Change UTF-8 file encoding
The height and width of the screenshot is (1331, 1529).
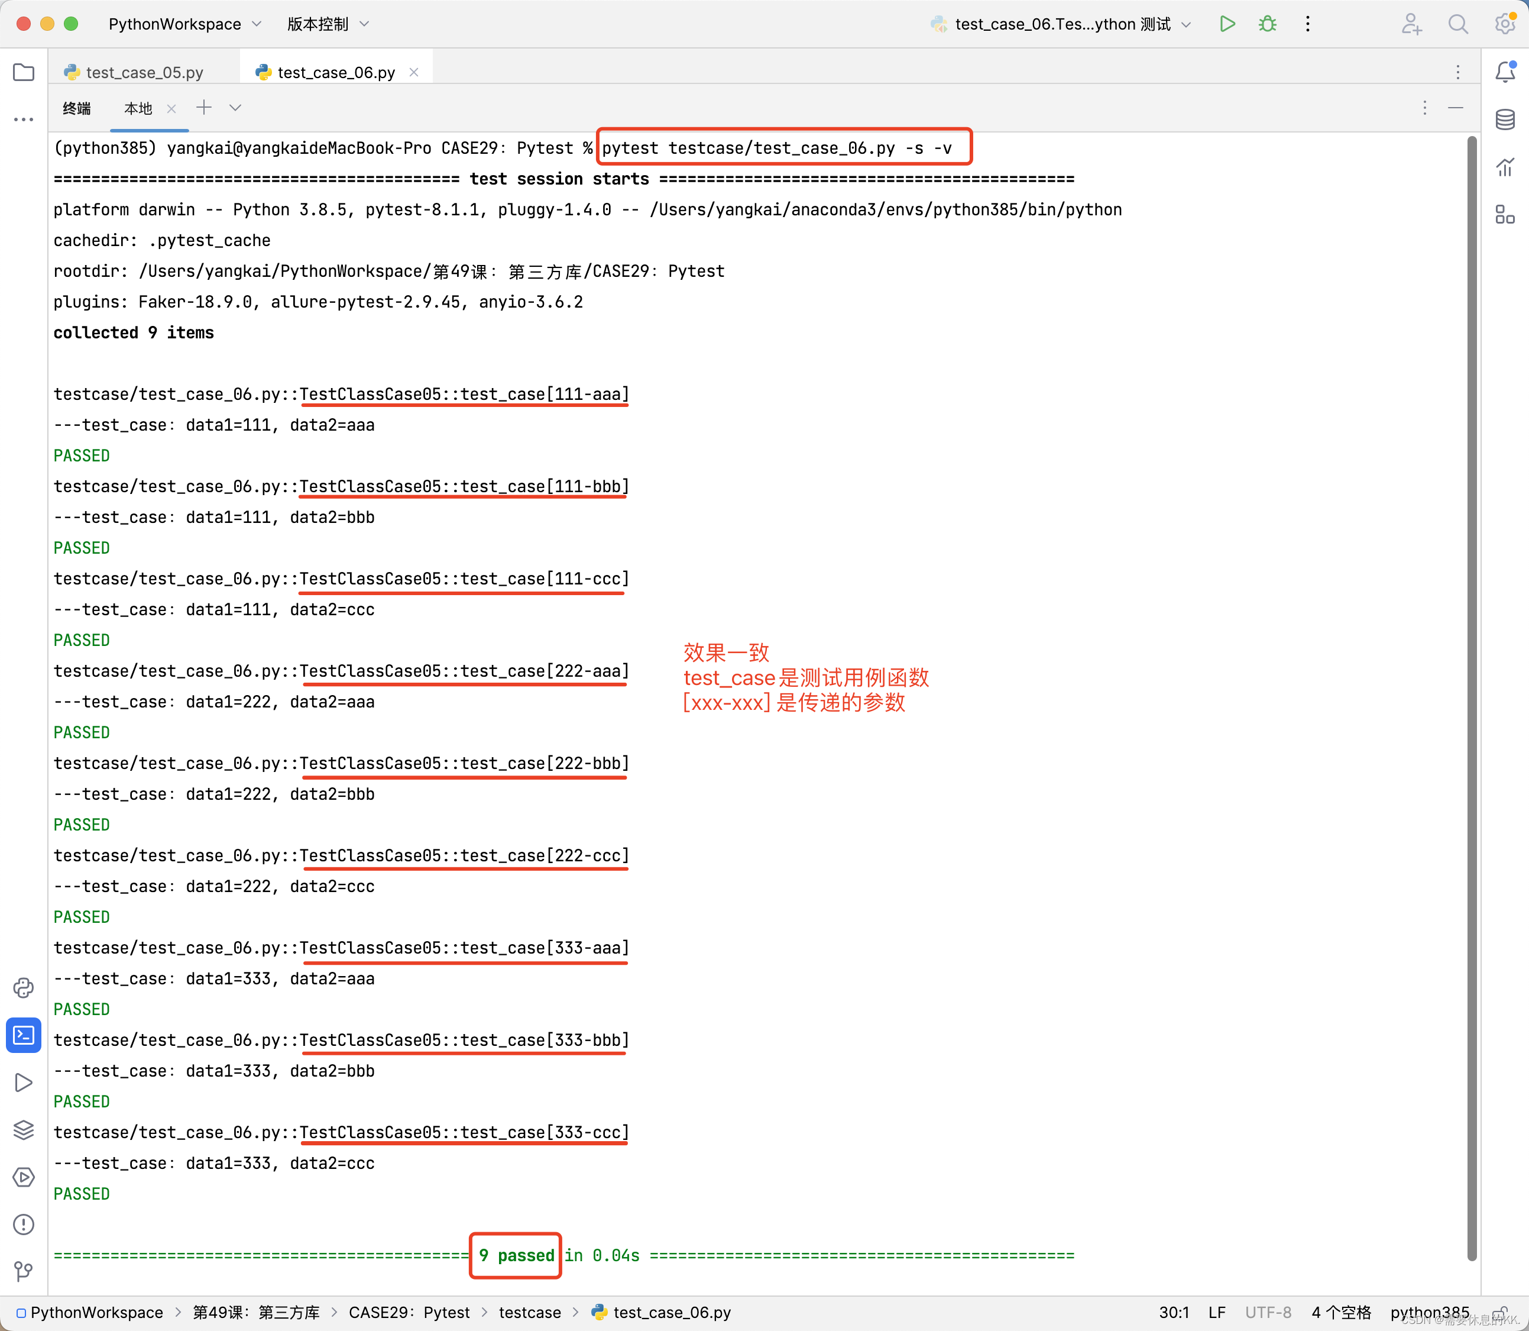point(1268,1313)
